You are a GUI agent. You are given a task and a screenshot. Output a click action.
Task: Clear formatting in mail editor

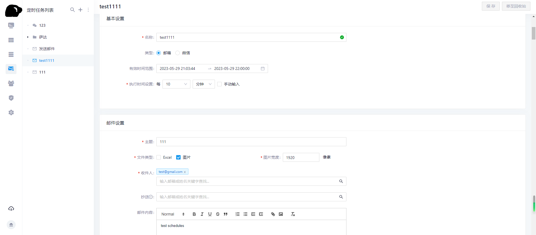coord(293,214)
